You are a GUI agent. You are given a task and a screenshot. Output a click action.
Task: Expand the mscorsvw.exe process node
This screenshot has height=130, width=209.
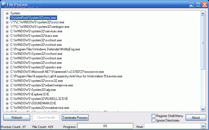[7, 72]
